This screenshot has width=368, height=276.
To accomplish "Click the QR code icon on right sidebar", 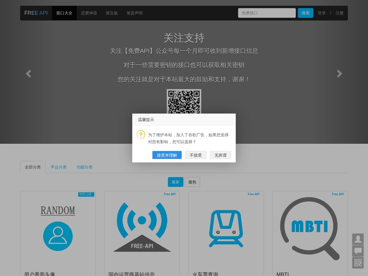I will point(358,263).
